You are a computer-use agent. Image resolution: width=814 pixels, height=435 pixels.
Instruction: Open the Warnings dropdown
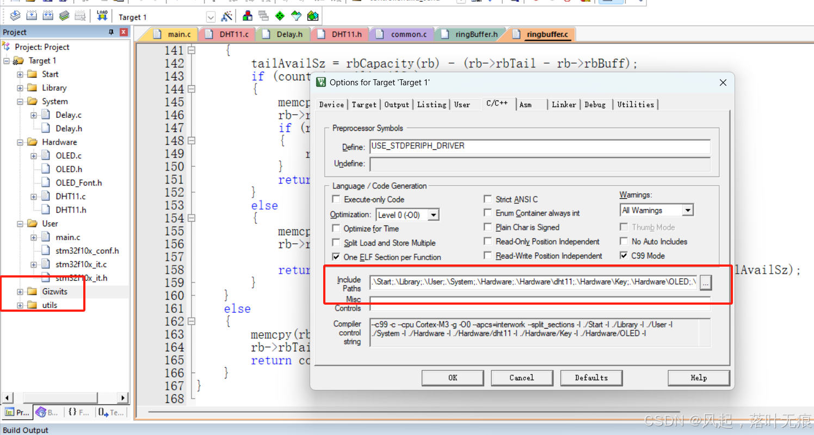(x=689, y=210)
